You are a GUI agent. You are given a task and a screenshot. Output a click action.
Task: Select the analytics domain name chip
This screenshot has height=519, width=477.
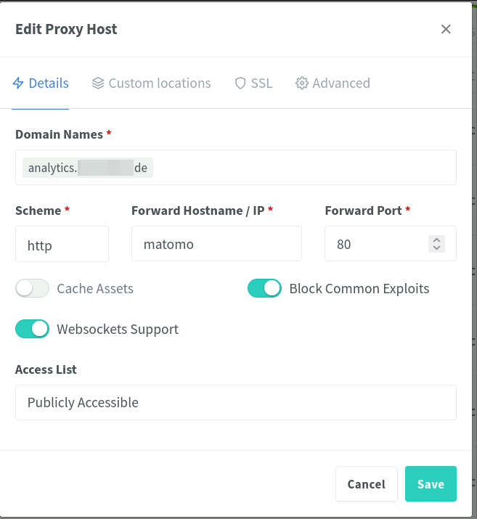tap(88, 168)
